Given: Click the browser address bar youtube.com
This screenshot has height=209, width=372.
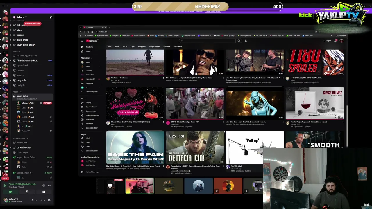Looking at the screenshot, I should 103,32.
